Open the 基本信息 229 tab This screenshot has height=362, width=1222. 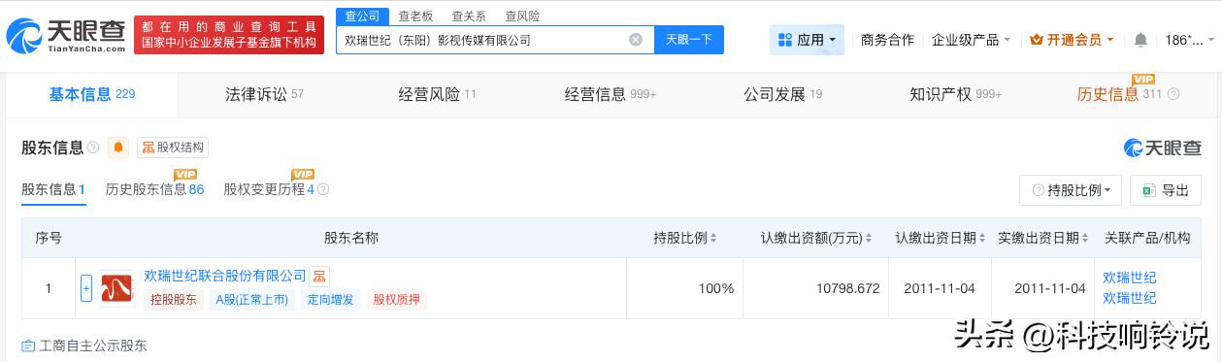(91, 94)
